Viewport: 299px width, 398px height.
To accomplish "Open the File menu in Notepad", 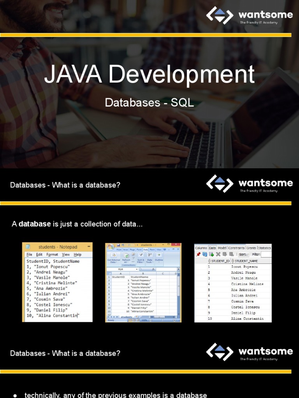I will (29, 254).
